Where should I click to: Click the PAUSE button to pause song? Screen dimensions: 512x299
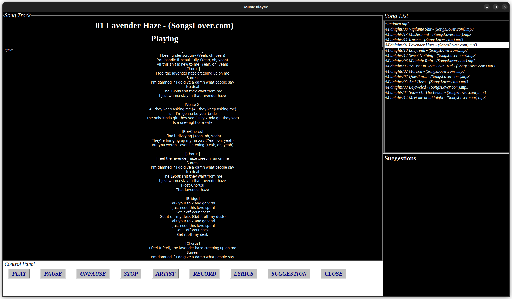pyautogui.click(x=53, y=273)
